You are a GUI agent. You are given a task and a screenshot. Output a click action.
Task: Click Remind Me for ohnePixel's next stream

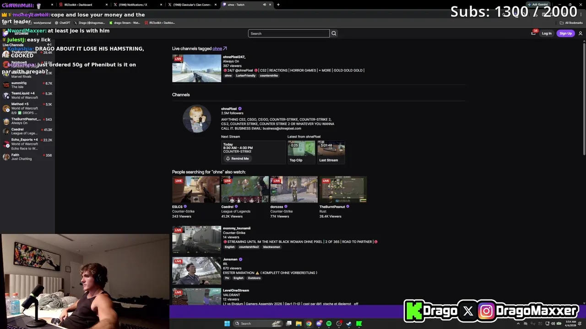pos(237,159)
